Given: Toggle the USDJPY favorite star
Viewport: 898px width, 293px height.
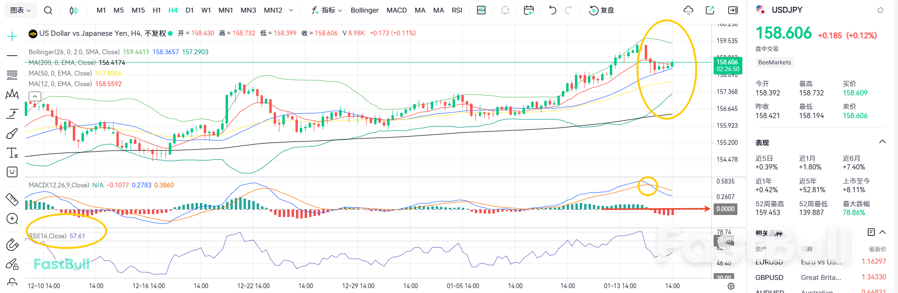Looking at the screenshot, I should point(881,10).
